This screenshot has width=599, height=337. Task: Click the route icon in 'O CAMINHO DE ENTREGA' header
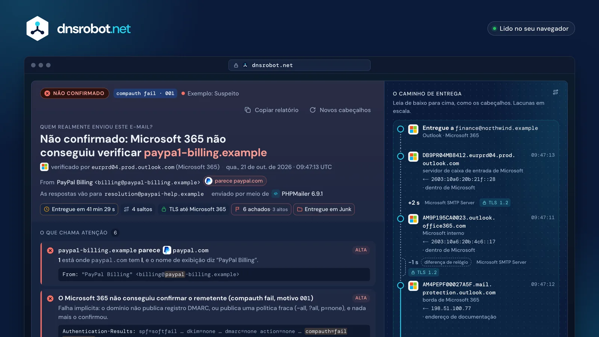point(556,92)
